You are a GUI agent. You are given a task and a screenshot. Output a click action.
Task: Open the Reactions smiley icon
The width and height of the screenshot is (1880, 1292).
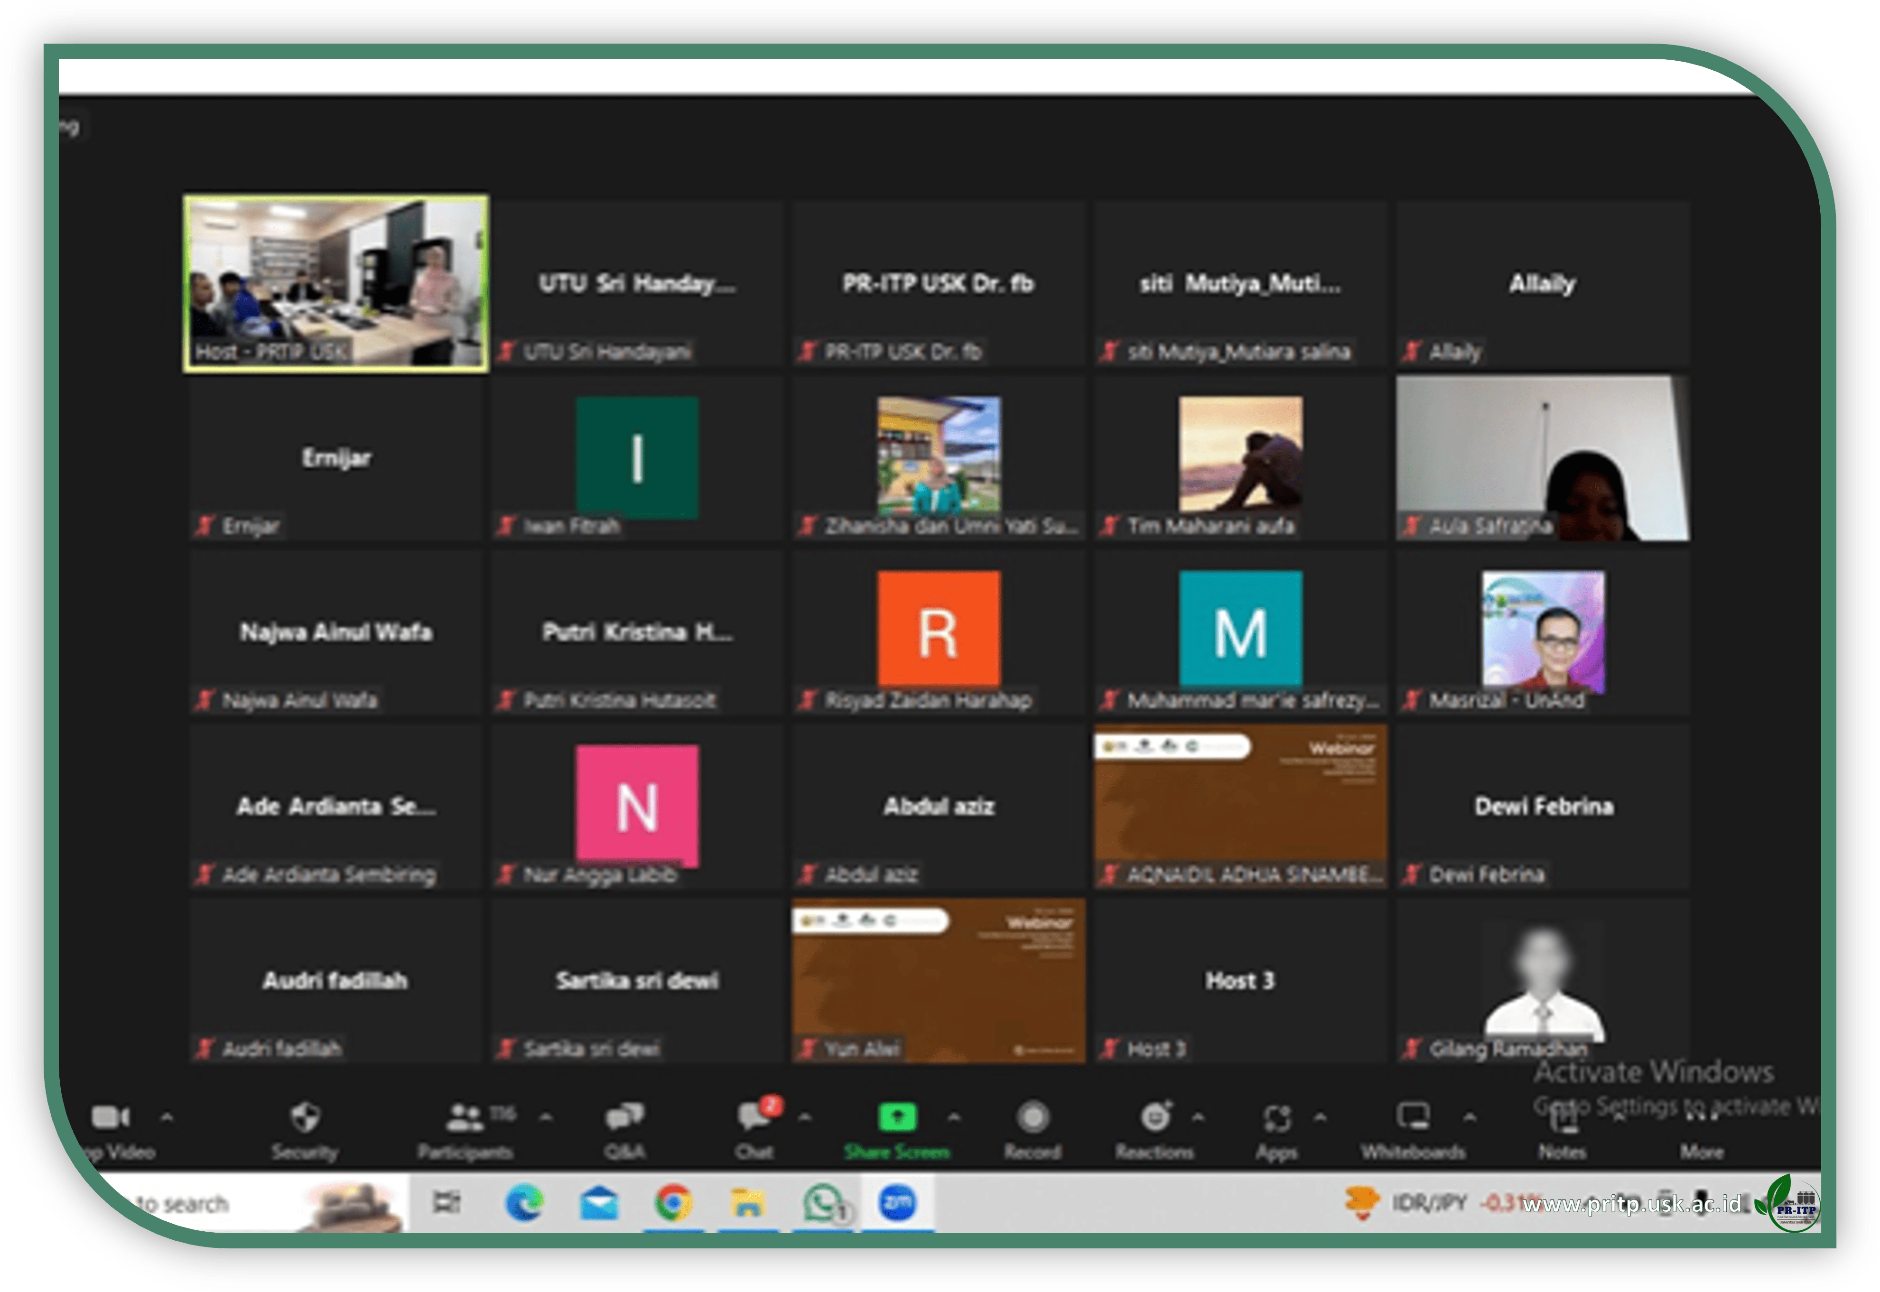pos(1155,1118)
